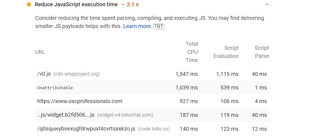Click the orange square audit warning icon

(29, 5)
